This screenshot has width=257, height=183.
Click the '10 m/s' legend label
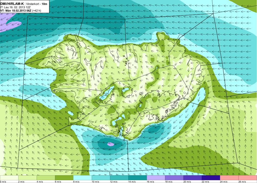click(95, 182)
